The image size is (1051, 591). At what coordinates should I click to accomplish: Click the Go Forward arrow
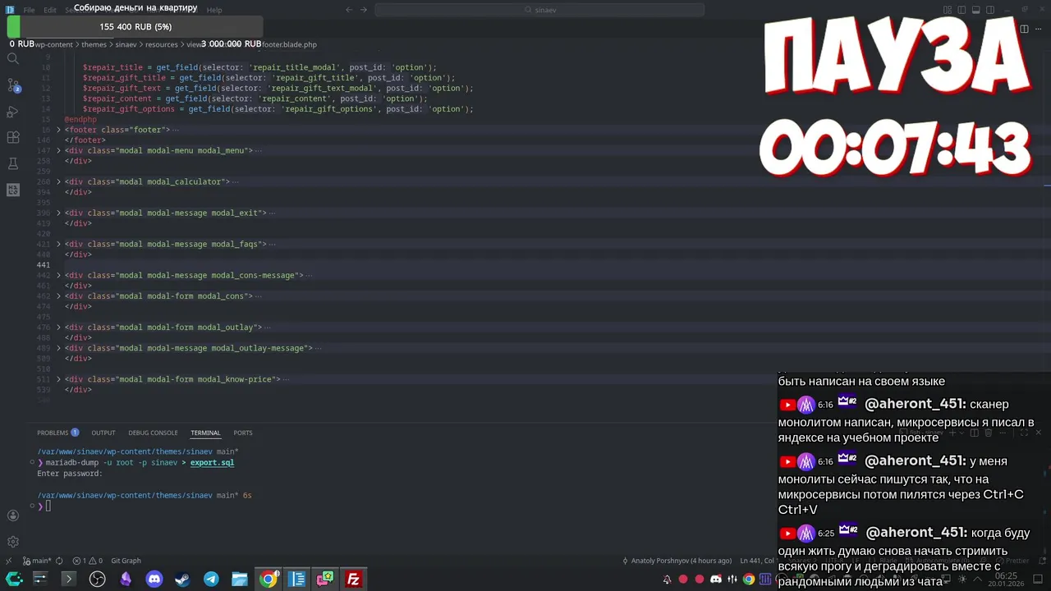(364, 10)
